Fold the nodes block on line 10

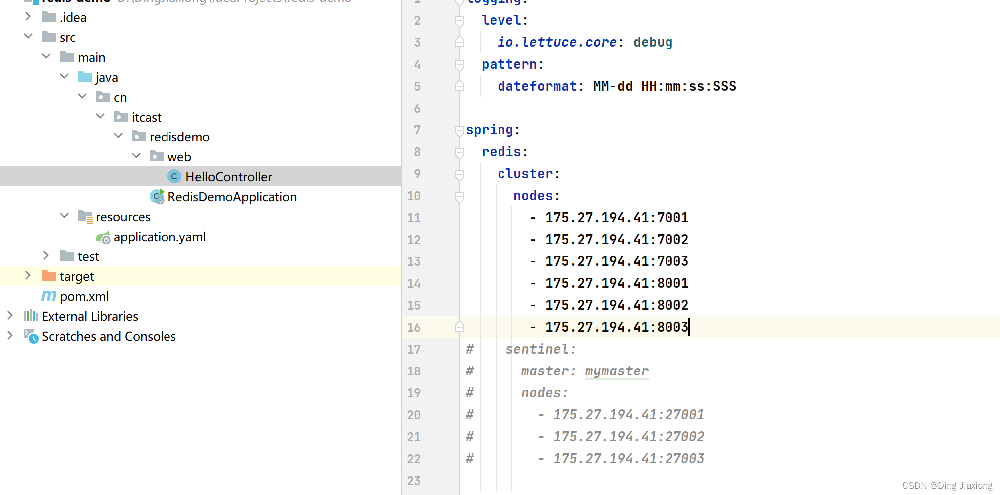click(460, 196)
